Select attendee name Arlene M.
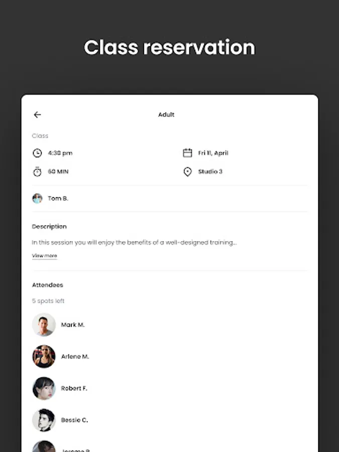This screenshot has height=452, width=339. 75,357
